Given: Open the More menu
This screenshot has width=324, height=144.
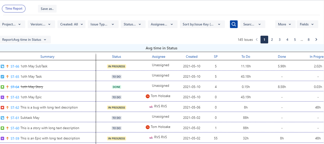Looking at the screenshot, I should [285, 24].
